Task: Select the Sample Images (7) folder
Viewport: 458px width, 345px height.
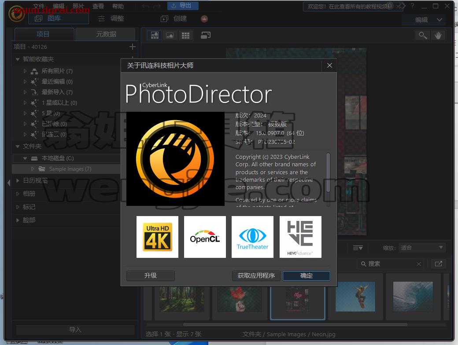Action: click(x=70, y=169)
